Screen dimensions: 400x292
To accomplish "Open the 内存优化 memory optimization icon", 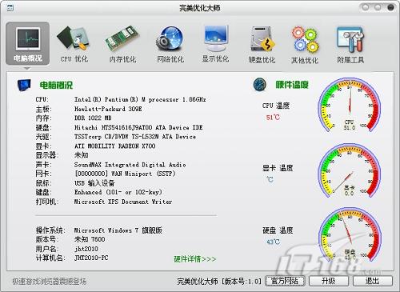I will pos(122,44).
